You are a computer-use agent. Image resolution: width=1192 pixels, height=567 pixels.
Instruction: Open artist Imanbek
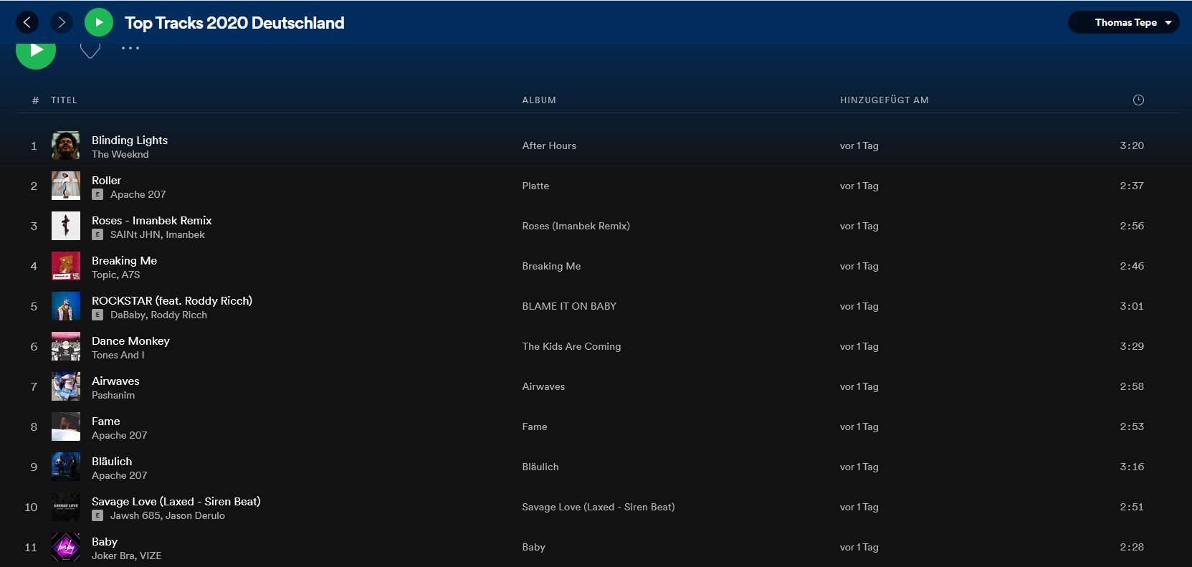pyautogui.click(x=185, y=234)
